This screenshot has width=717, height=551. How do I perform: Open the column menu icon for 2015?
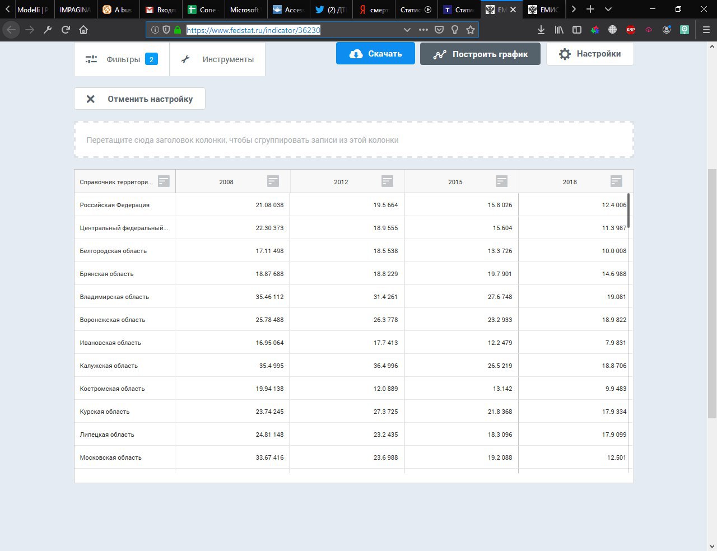501,181
